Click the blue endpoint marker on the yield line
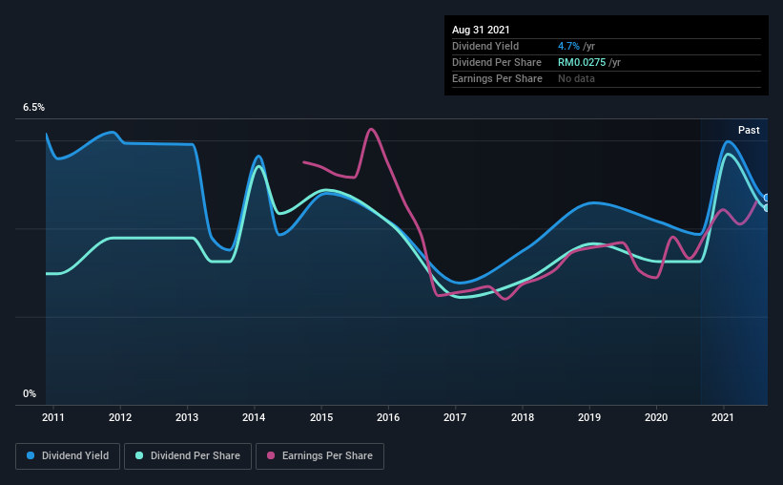 point(766,198)
